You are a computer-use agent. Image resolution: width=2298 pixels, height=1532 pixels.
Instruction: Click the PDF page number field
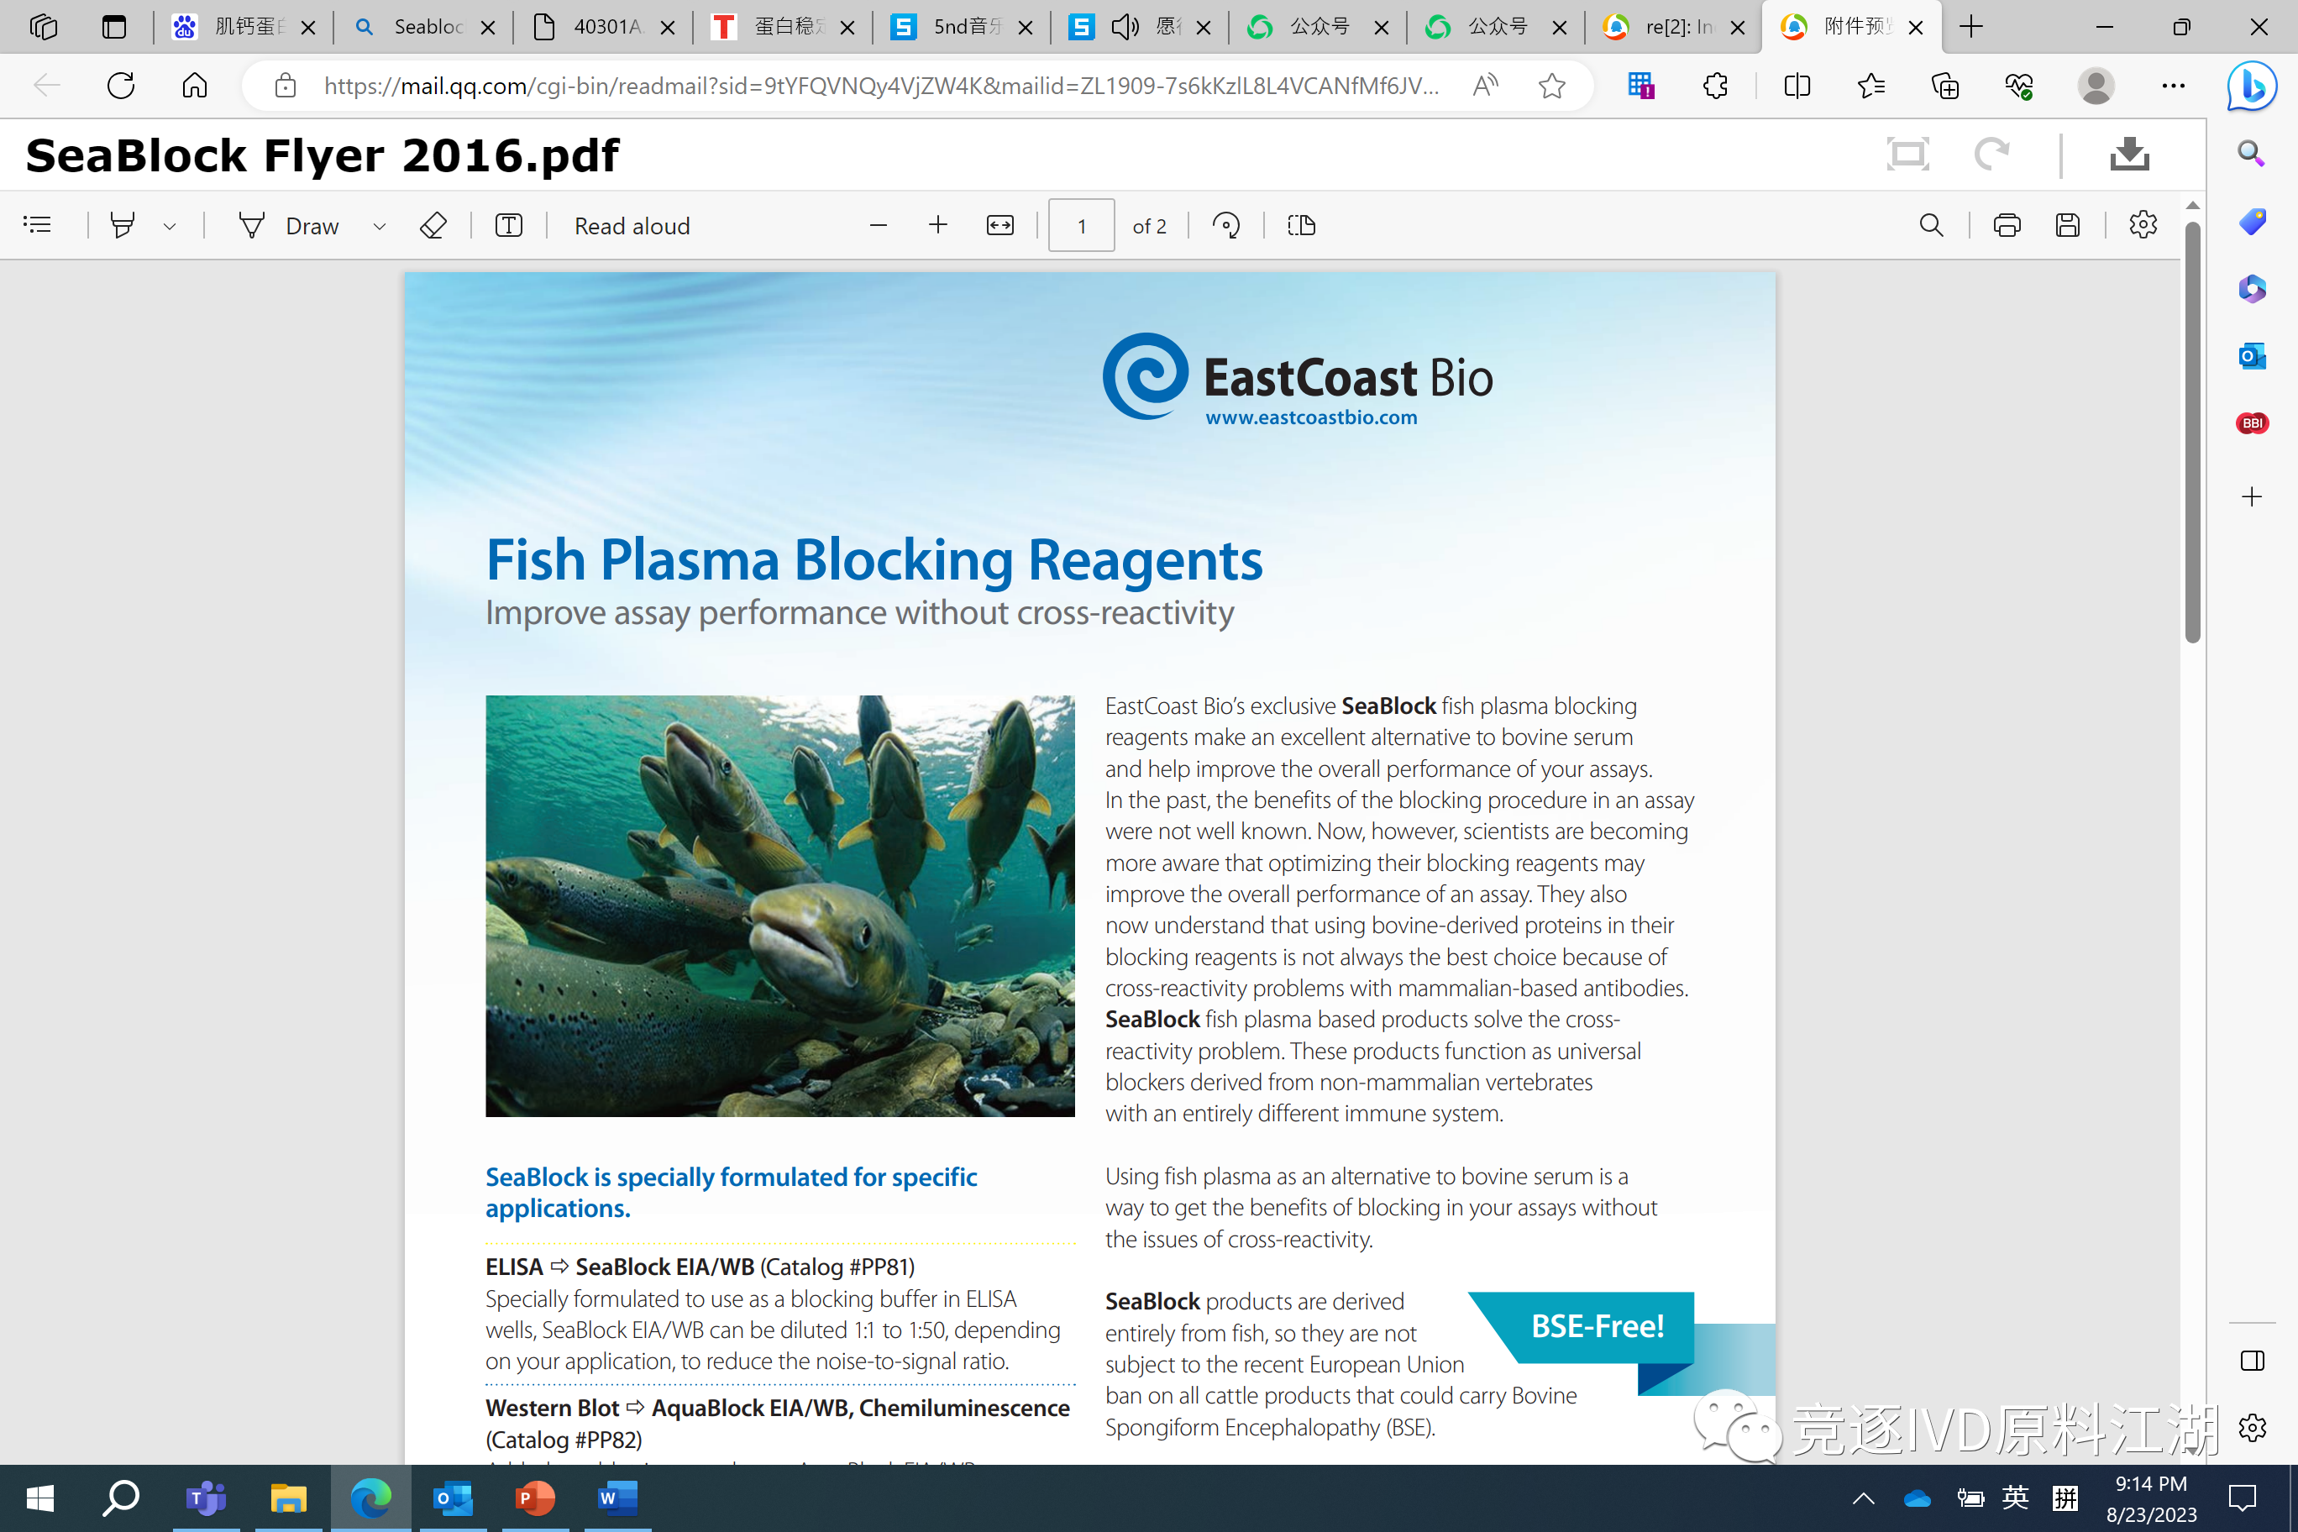(x=1081, y=226)
